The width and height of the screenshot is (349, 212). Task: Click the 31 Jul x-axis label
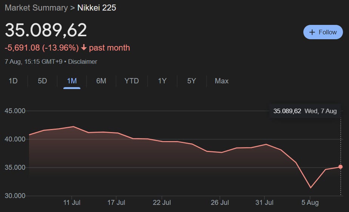[264, 203]
